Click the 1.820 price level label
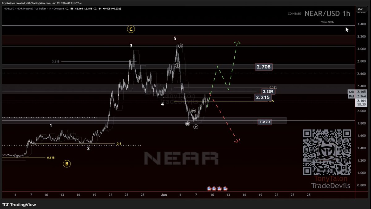The width and height of the screenshot is (371, 209). [x=265, y=122]
